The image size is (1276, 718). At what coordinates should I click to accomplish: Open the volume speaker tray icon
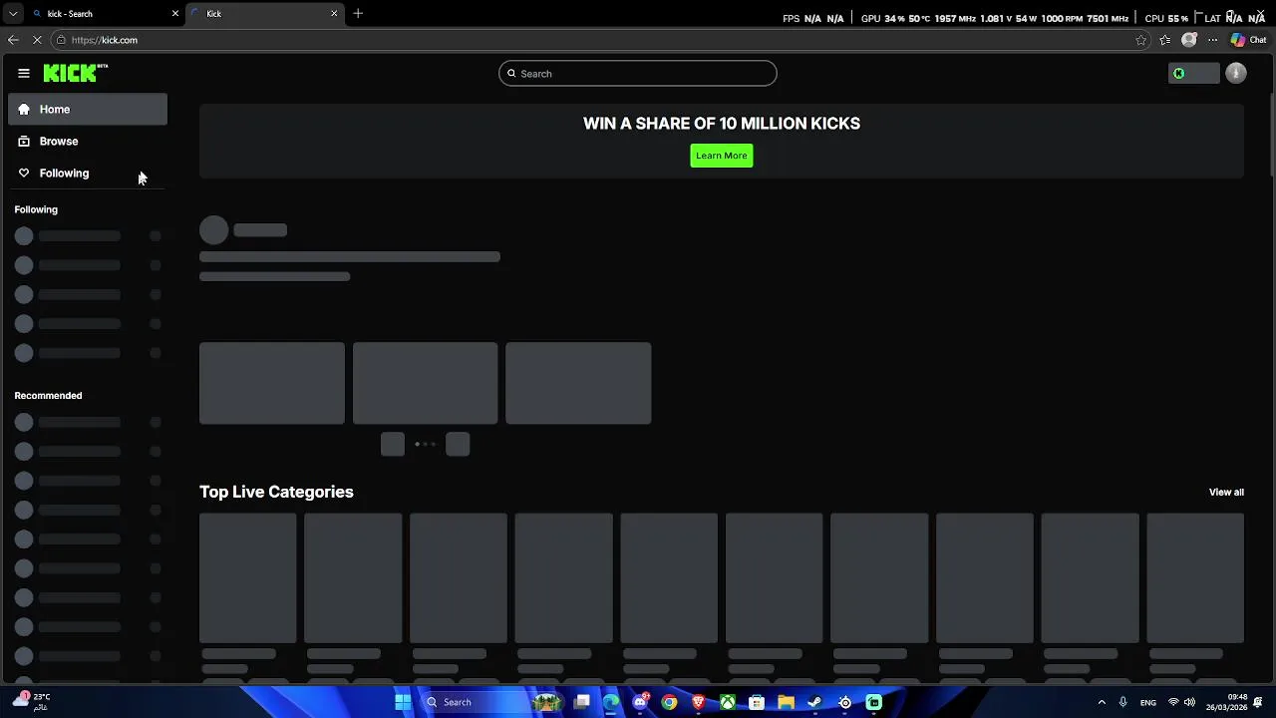point(1189,702)
